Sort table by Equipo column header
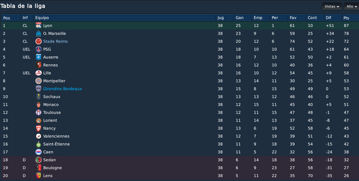 tap(125, 18)
